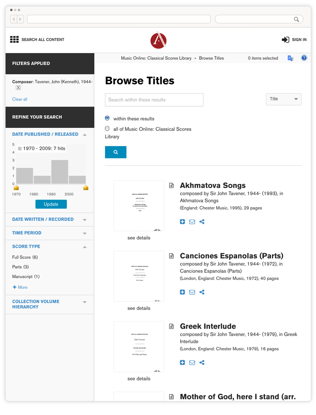
Task: Click the 'Search within these results' field
Action: point(154,100)
